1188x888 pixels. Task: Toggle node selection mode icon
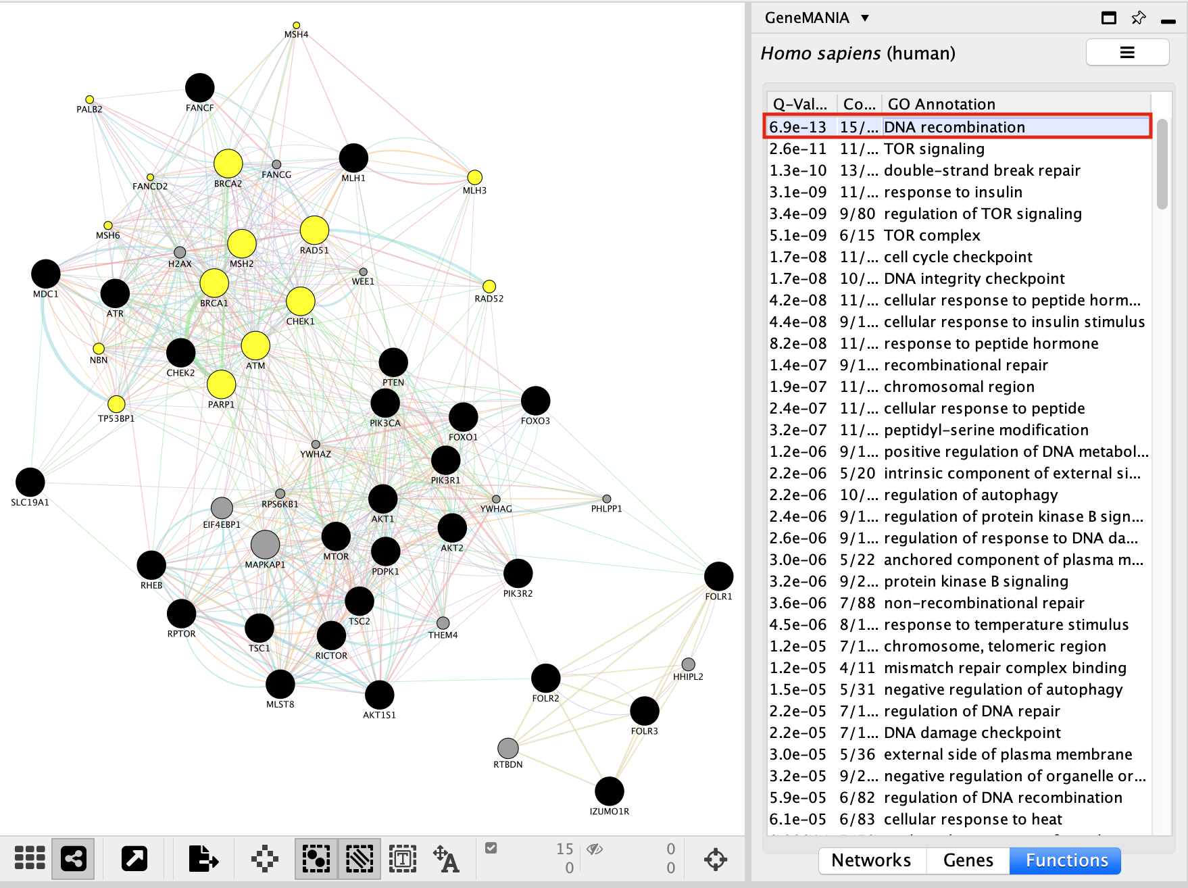(316, 858)
